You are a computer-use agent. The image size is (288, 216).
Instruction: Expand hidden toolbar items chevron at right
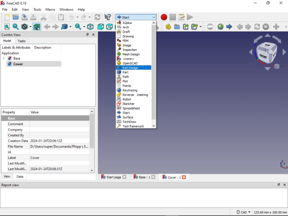click(286, 27)
